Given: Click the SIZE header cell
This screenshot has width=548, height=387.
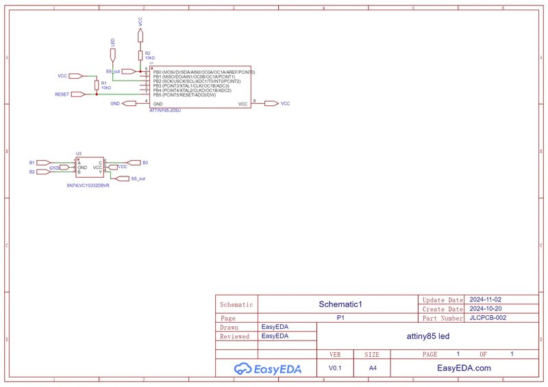Looking at the screenshot, I should click(371, 355).
